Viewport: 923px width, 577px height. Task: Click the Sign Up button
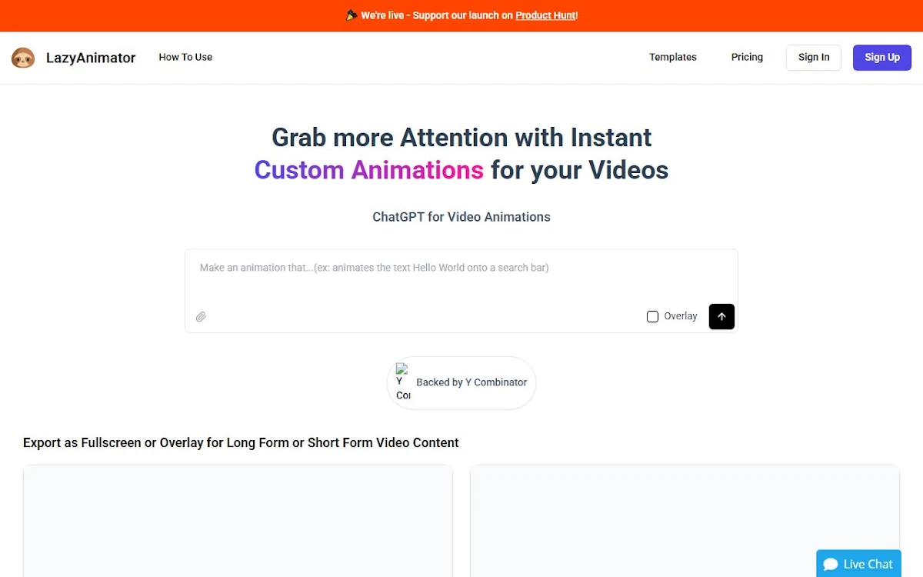(882, 58)
